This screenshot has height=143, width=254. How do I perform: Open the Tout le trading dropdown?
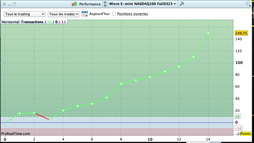[24, 14]
